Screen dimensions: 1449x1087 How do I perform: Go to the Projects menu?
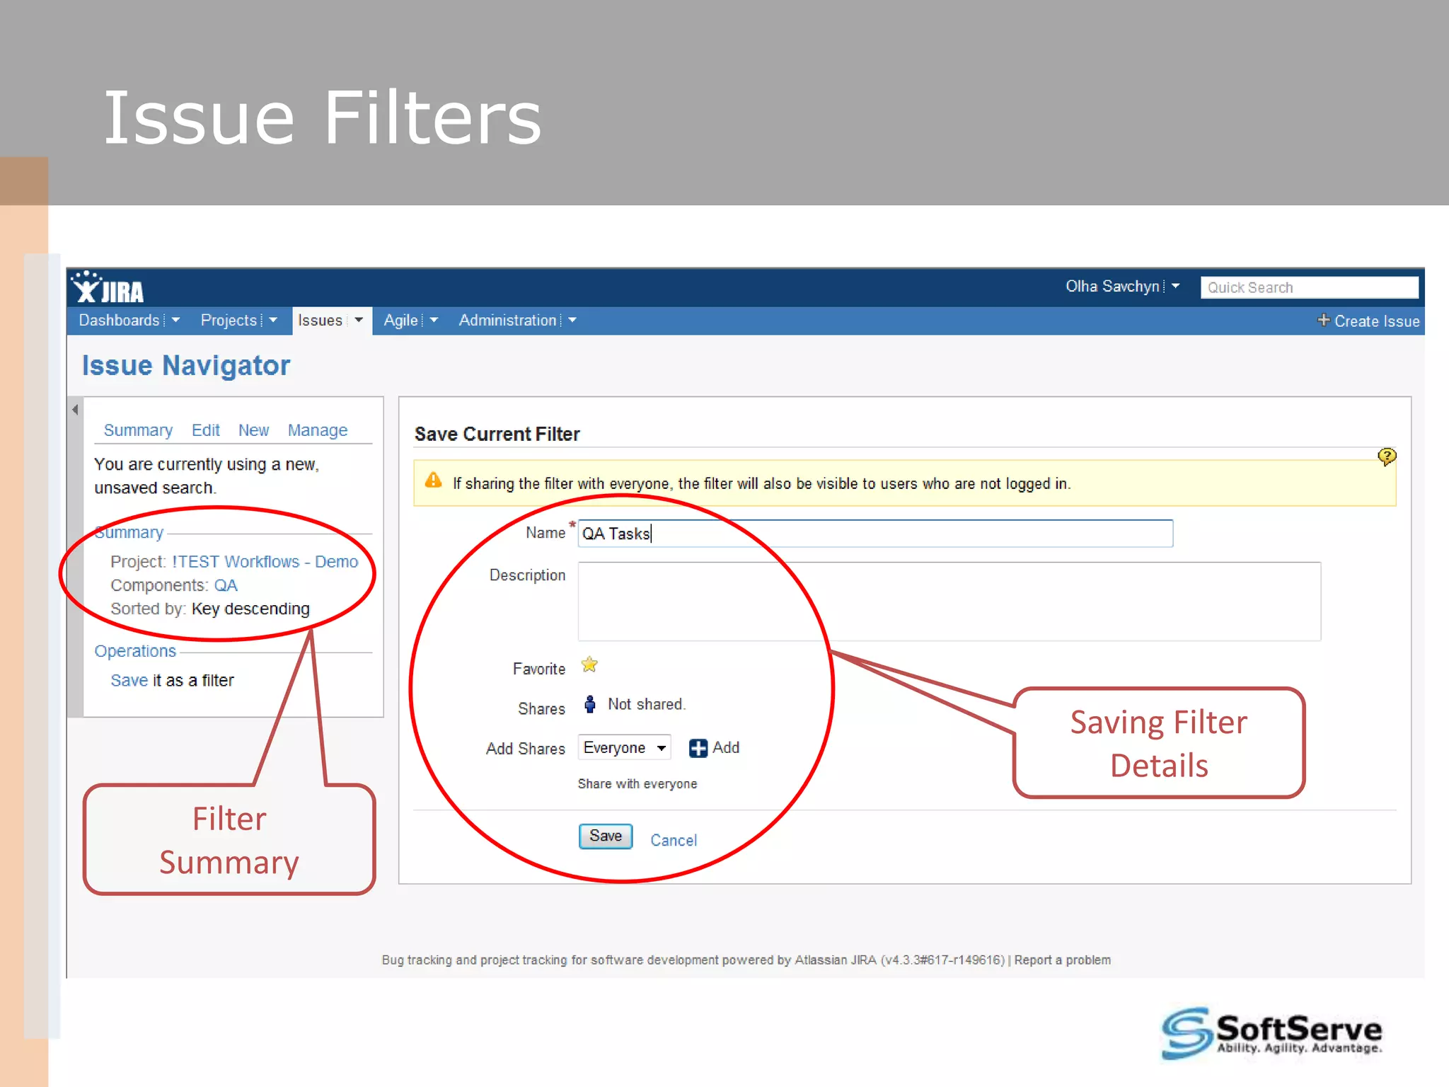[x=229, y=321]
